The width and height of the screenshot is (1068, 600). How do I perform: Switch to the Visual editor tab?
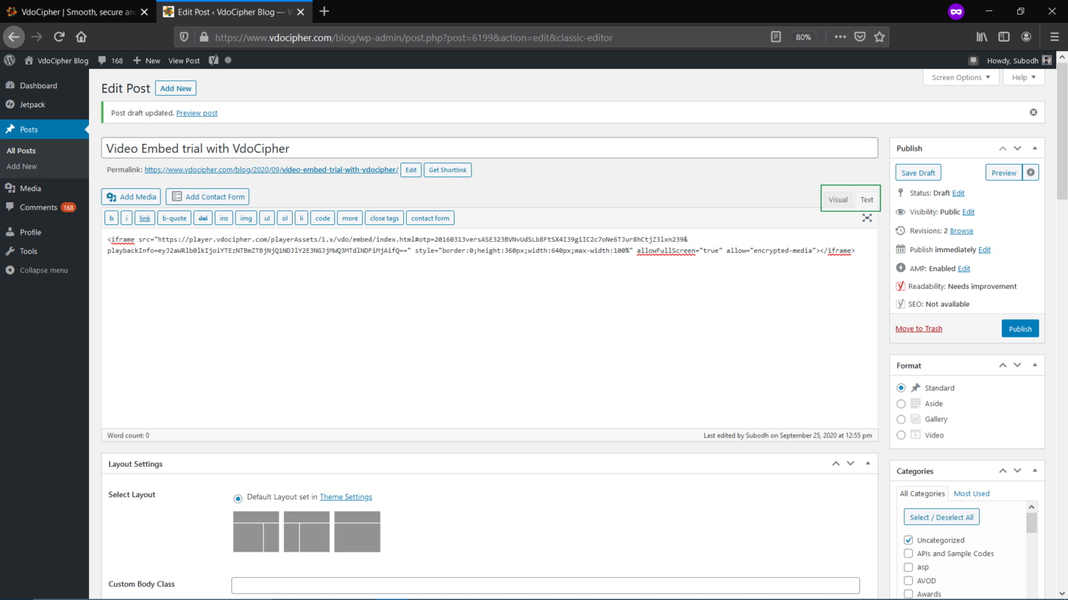pos(838,199)
